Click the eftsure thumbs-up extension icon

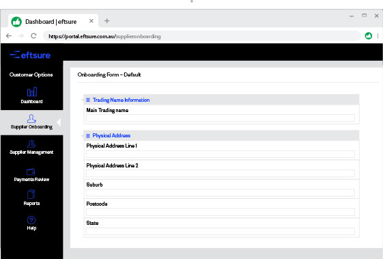[x=369, y=36]
